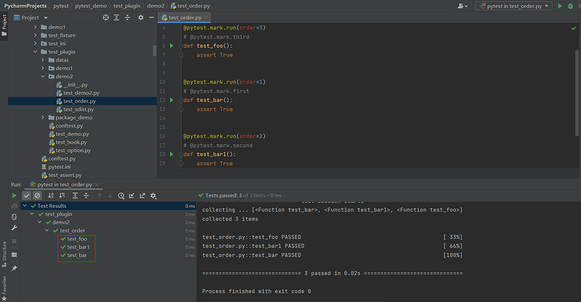Viewport: 581px width, 302px height.
Task: Close the test_order.py editor tab
Action: coord(206,17)
